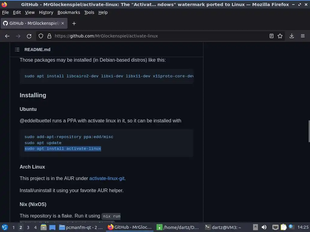Click 'Those packages may be installed' sentence
The height and width of the screenshot is (232, 310).
[93, 60]
